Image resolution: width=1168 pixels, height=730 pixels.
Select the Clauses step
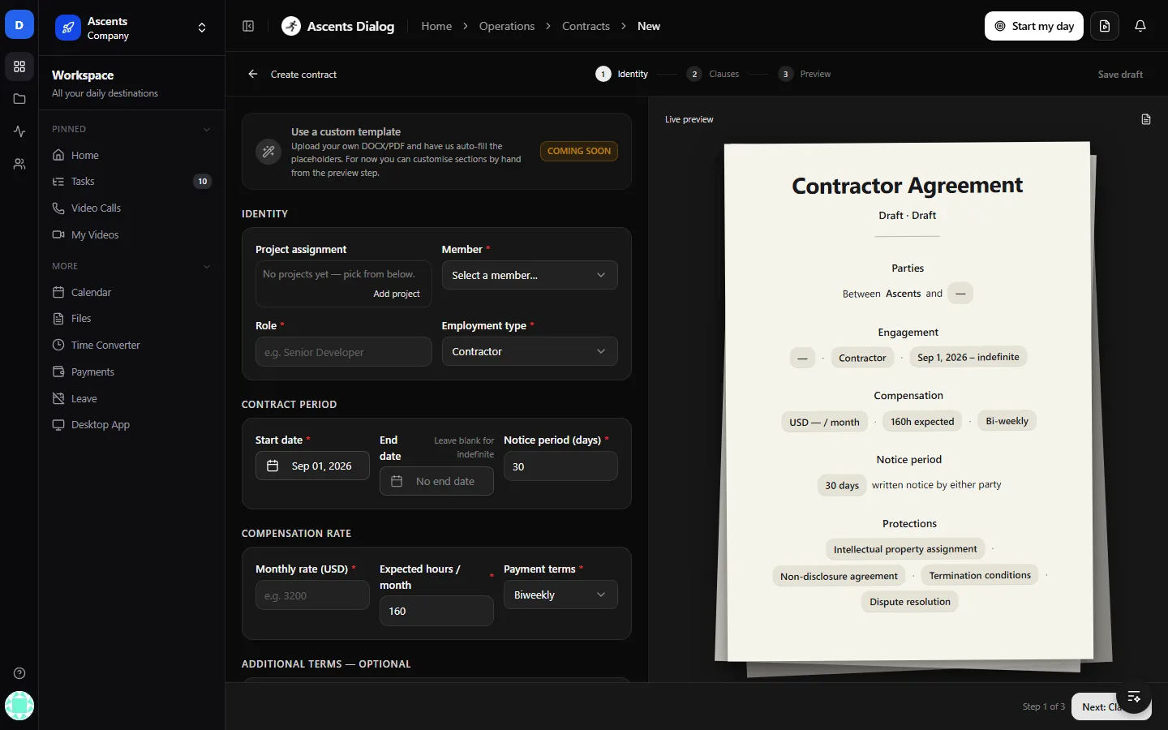(713, 74)
